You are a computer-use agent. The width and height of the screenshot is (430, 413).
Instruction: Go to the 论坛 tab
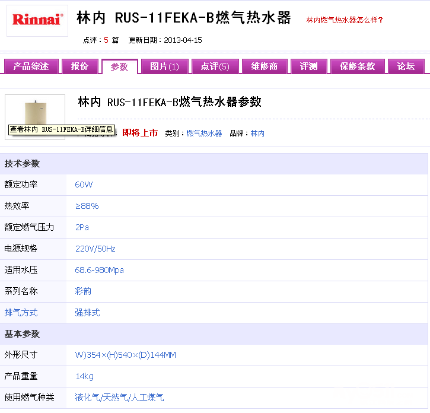pyautogui.click(x=406, y=66)
